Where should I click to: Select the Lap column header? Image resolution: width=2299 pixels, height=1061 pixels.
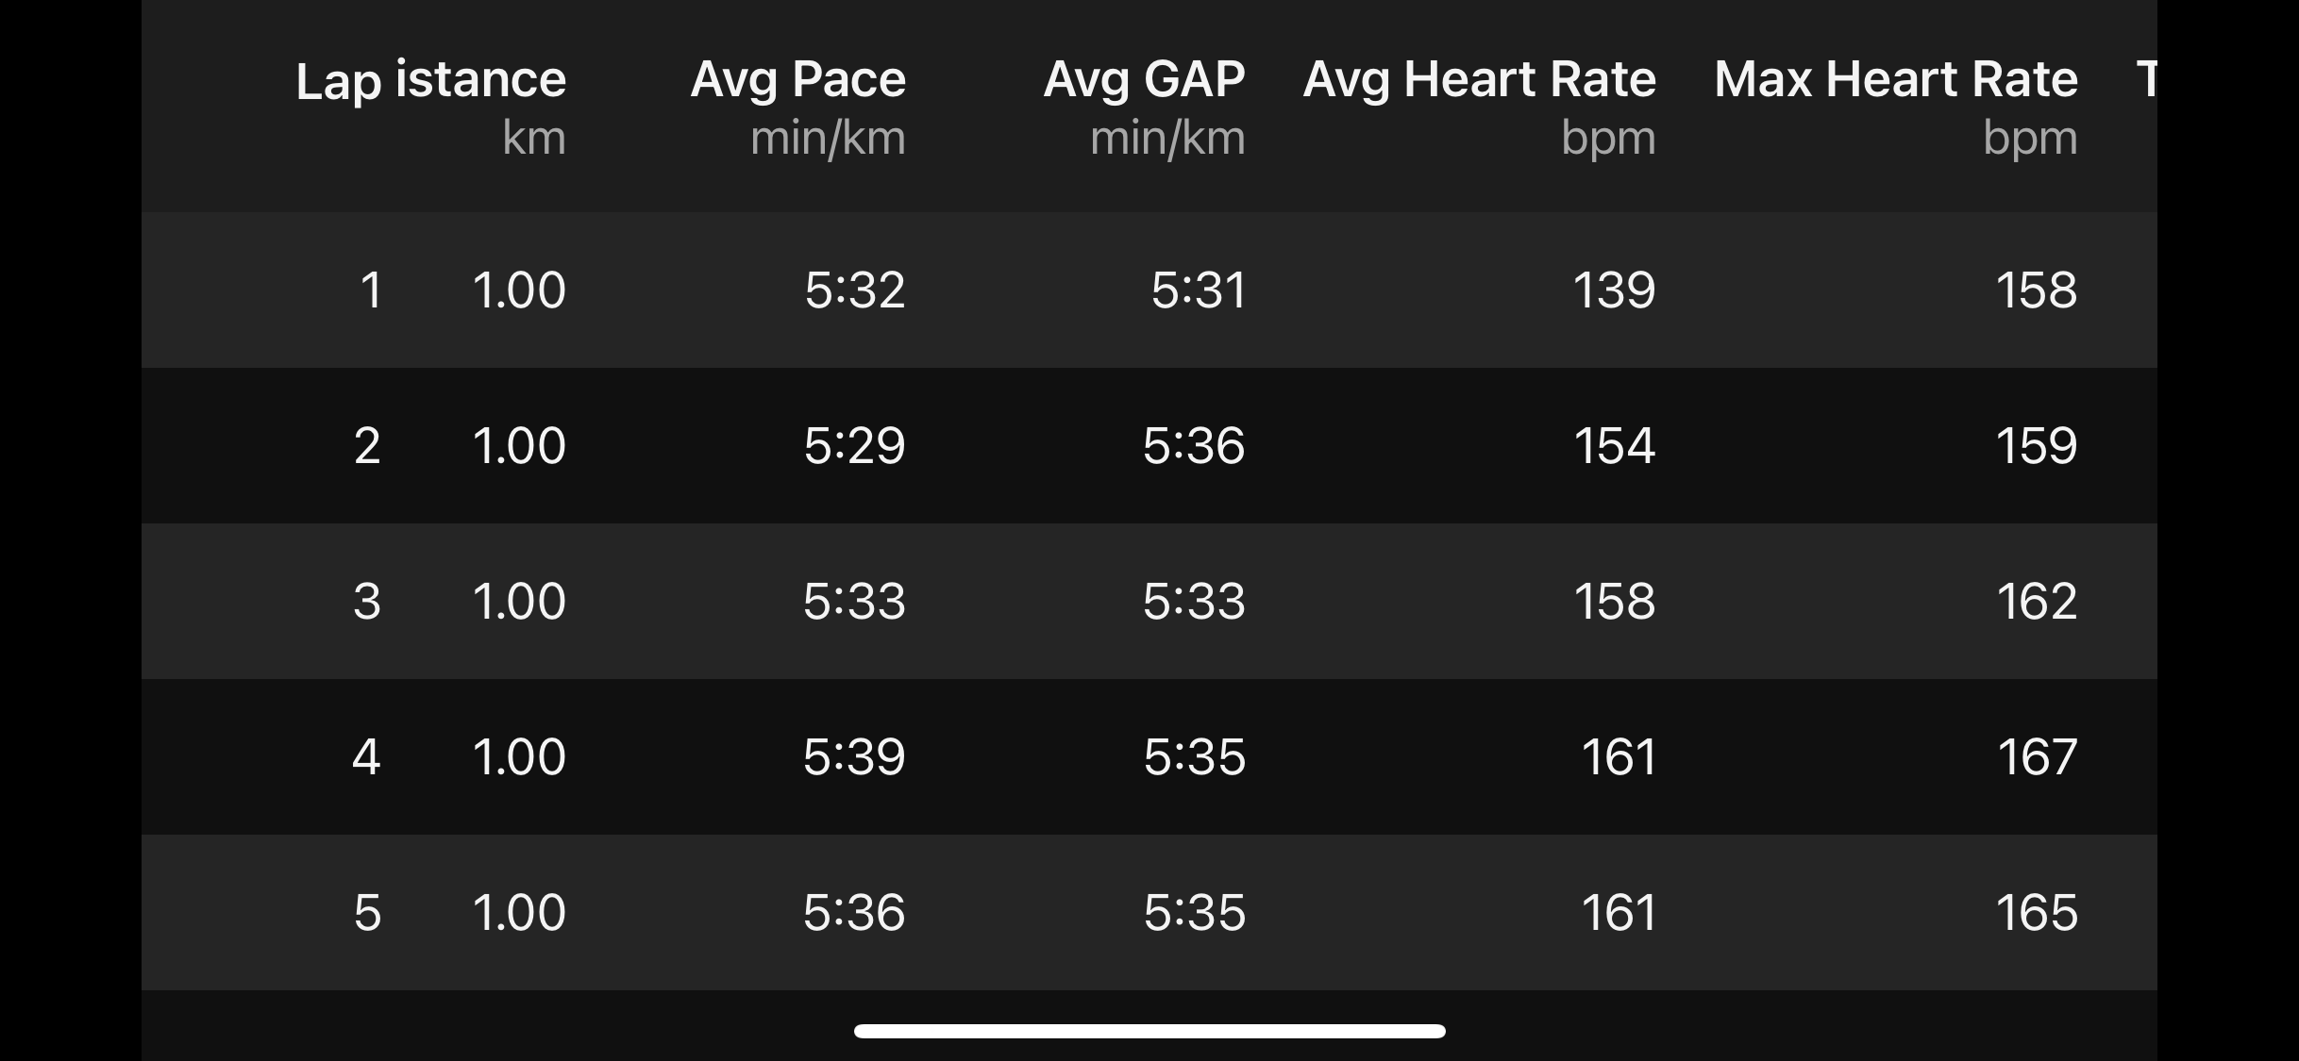(x=339, y=82)
